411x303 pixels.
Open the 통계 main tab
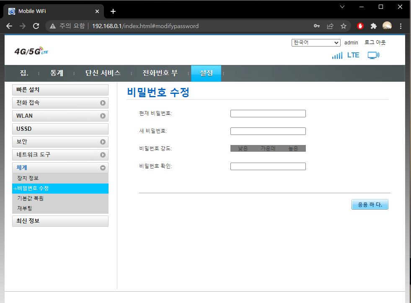pyautogui.click(x=57, y=73)
